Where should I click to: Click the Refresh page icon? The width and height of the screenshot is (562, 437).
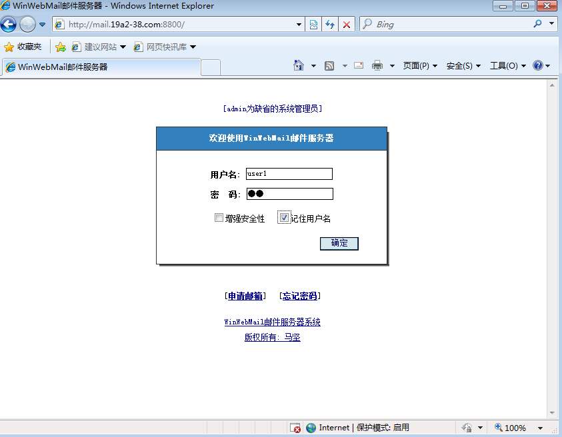(330, 25)
